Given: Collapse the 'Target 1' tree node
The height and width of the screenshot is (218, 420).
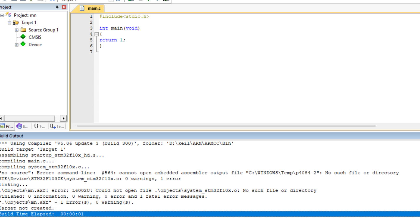Looking at the screenshot, I should tap(9, 23).
